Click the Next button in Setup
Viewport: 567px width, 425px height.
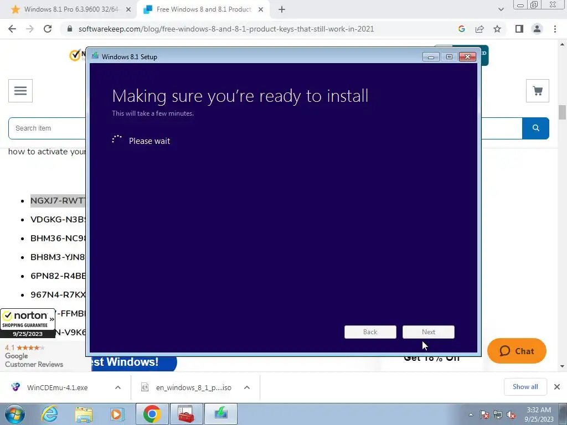[429, 332]
